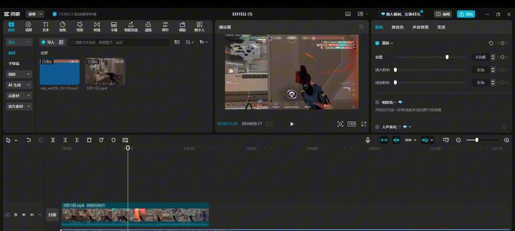This screenshot has width=515, height=231.
Task: Open the selection tool mode dropdown arrow
Action: (16, 140)
